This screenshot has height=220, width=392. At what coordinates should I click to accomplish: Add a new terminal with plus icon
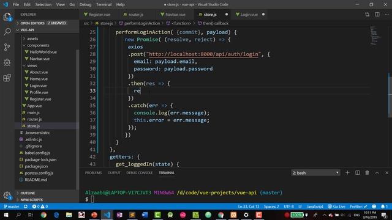click(347, 172)
